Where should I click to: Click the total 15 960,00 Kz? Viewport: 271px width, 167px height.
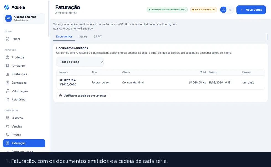pos(197,83)
